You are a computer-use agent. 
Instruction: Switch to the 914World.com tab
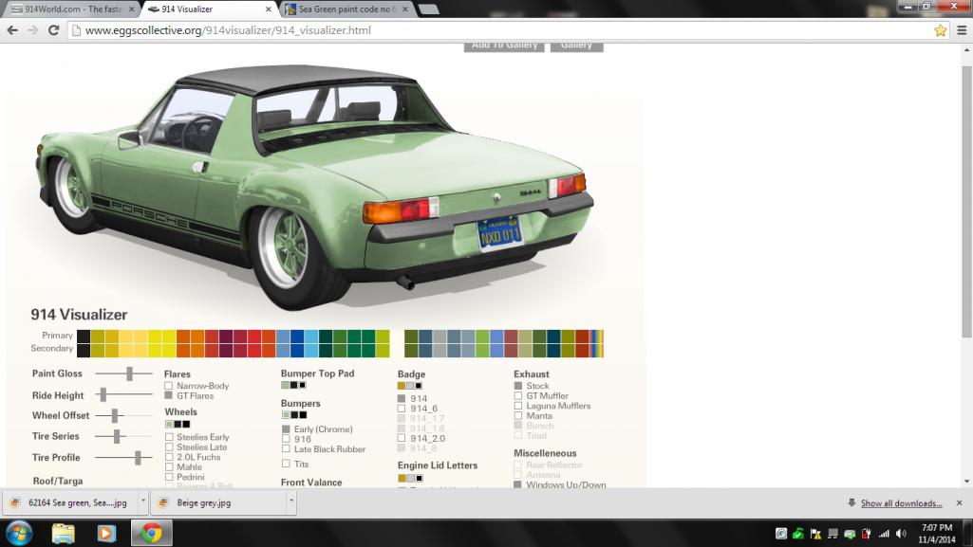click(71, 9)
